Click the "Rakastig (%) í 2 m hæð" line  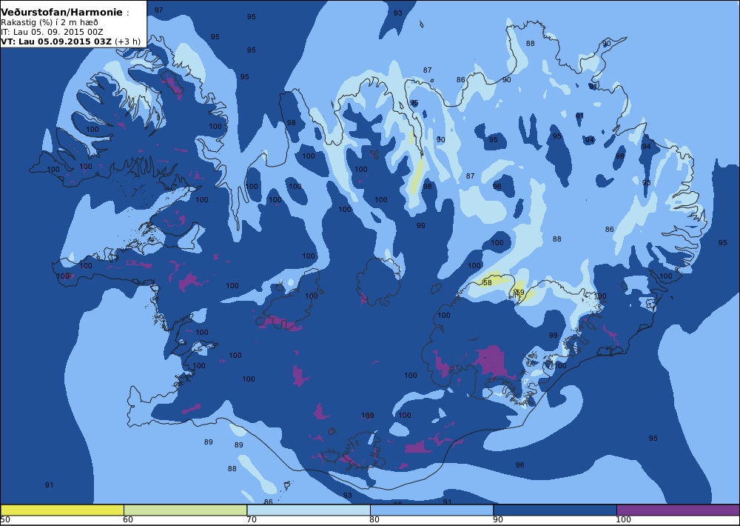click(x=50, y=23)
